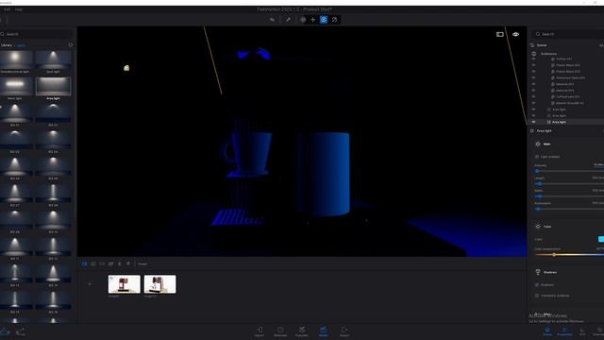This screenshot has width=604, height=340.
Task: Switch to the Export tab
Action: click(344, 331)
